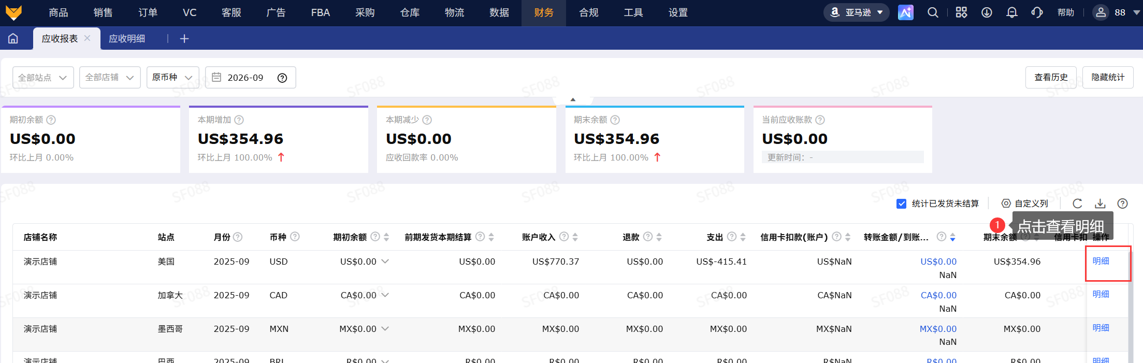Image resolution: width=1143 pixels, height=363 pixels.
Task: Sort by 前期发货本期结算 column arrows
Action: point(491,237)
